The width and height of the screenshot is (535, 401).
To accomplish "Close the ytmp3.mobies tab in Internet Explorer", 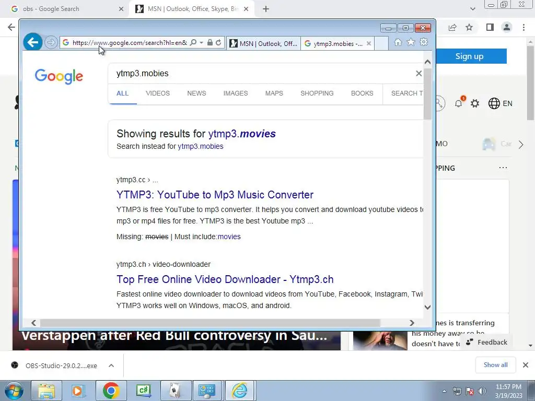I will (x=368, y=44).
